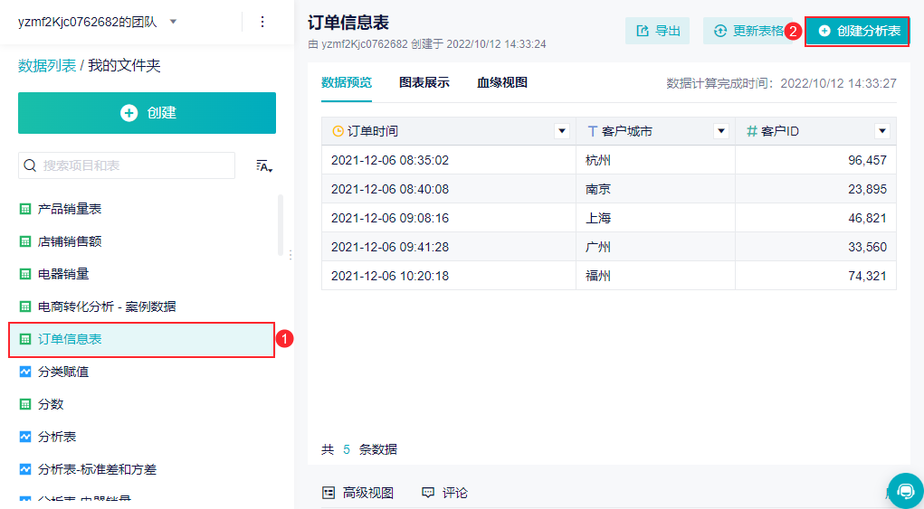This screenshot has width=924, height=509.
Task: Click the 评论 comment icon
Action: (428, 493)
